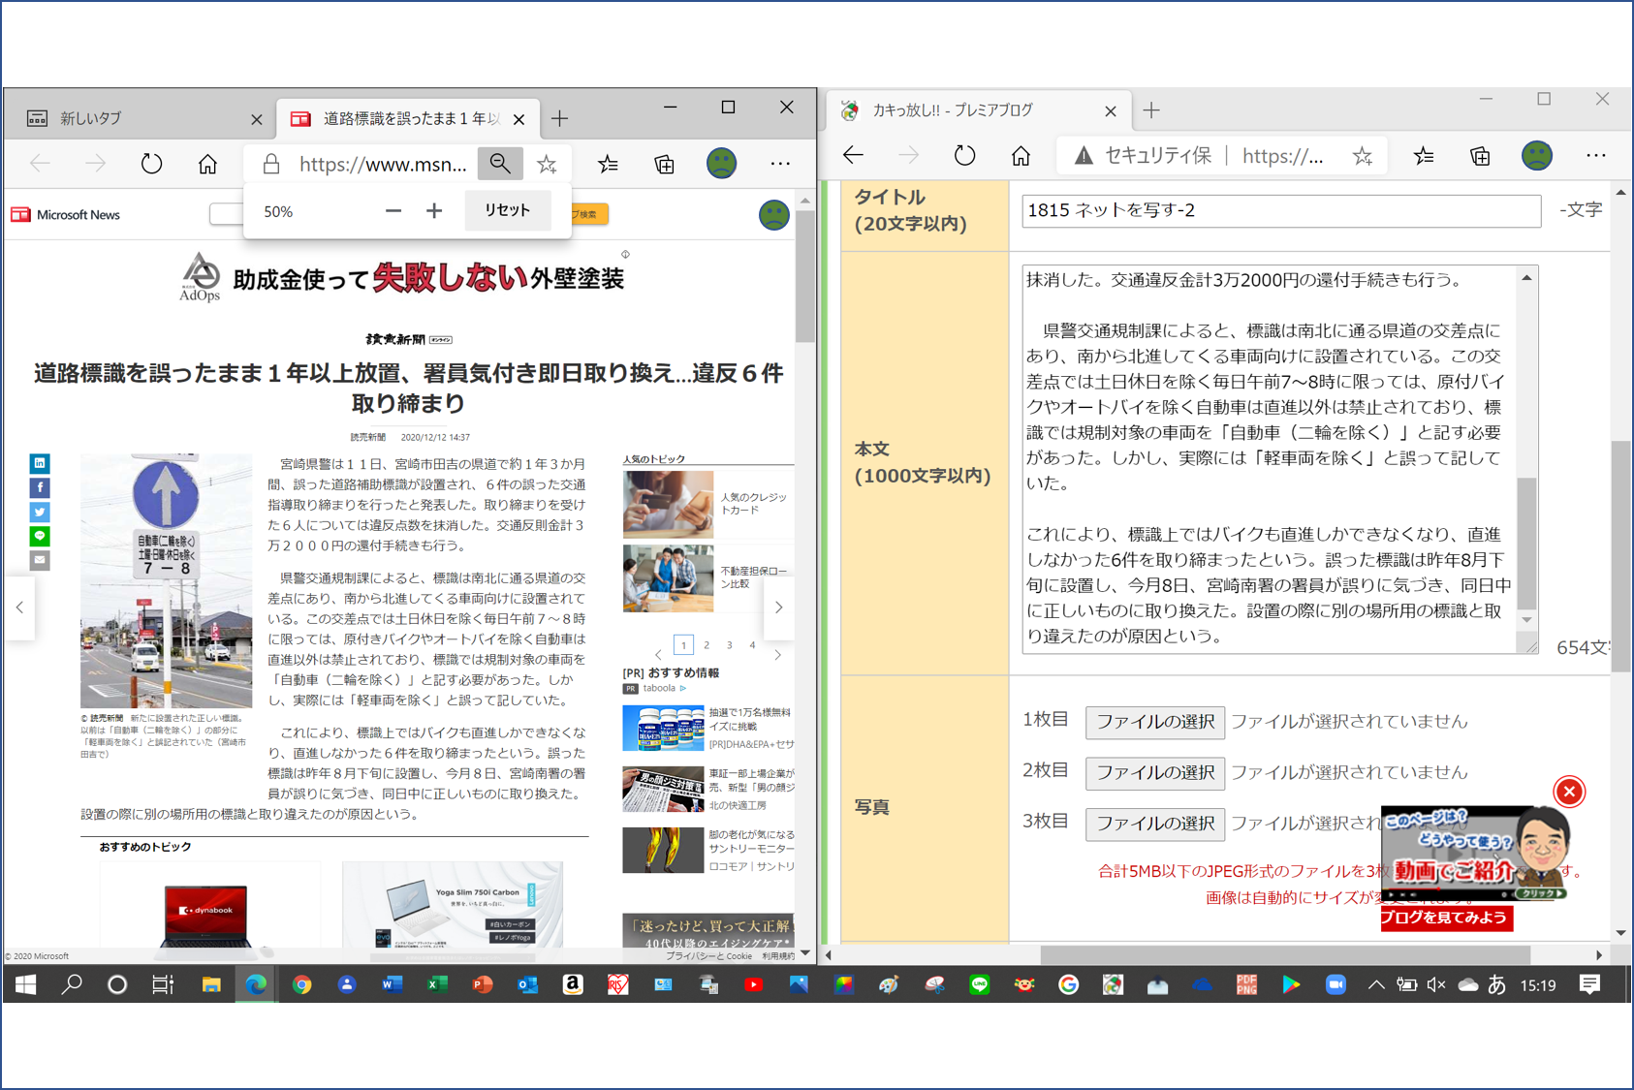
Task: Open Task View on taskbar
Action: [163, 985]
